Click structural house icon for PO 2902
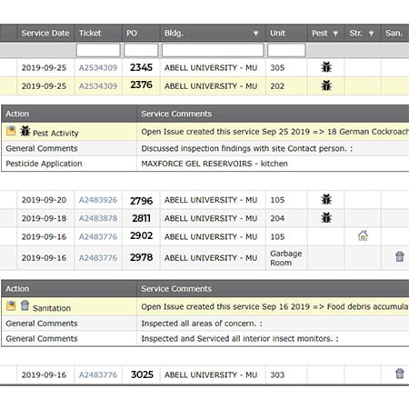 pyautogui.click(x=363, y=235)
